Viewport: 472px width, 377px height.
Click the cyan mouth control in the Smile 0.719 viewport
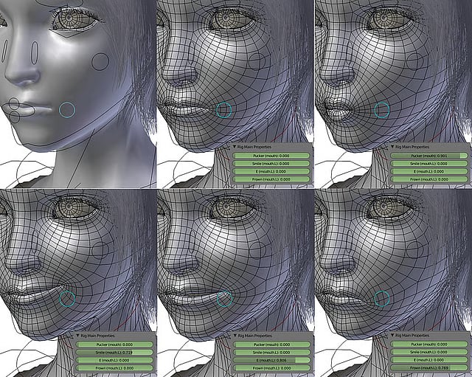click(x=67, y=298)
